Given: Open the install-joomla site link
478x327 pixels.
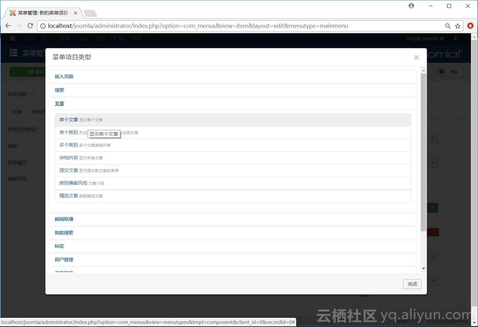Looking at the screenshot, I should coord(425,39).
